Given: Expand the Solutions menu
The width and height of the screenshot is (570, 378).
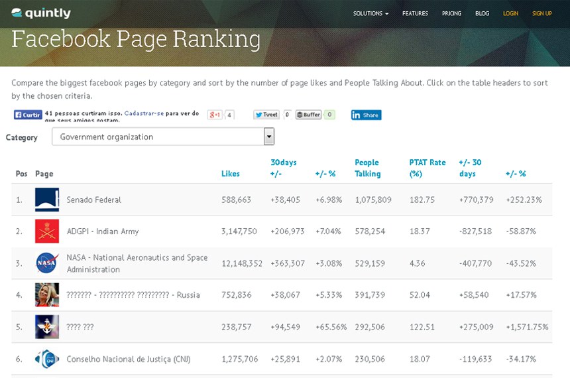Looking at the screenshot, I should (x=370, y=13).
